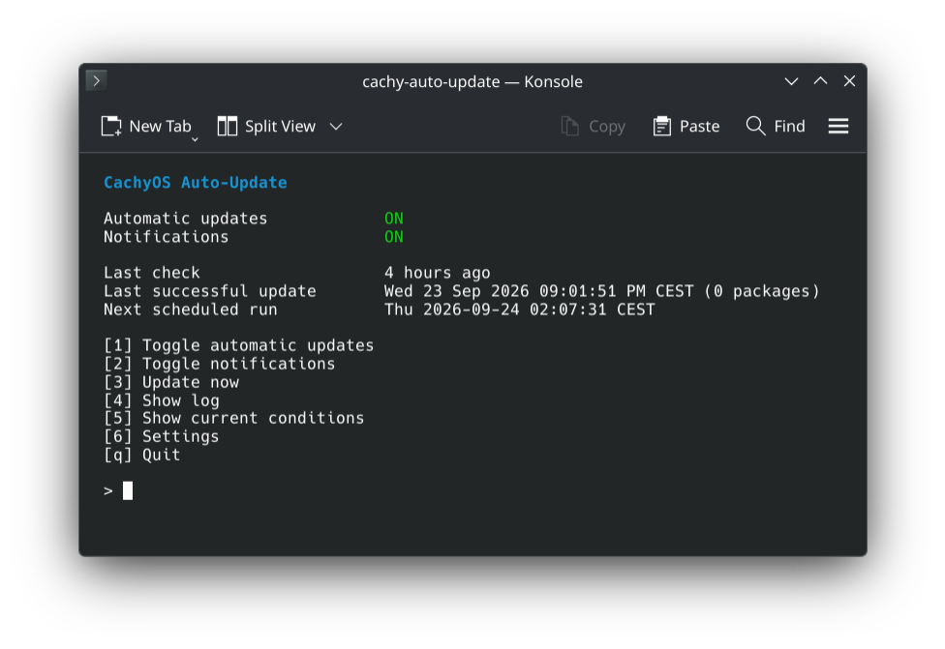Click '[6] Settings' menu line
This screenshot has width=945, height=649.
pyautogui.click(x=162, y=436)
